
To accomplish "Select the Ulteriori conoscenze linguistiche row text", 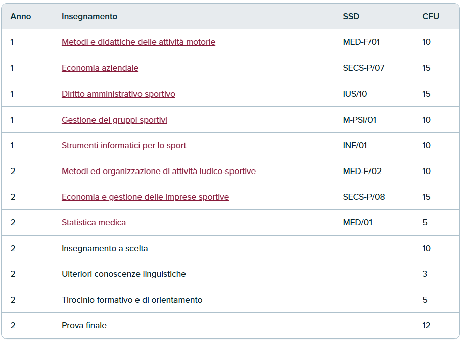I will (124, 274).
